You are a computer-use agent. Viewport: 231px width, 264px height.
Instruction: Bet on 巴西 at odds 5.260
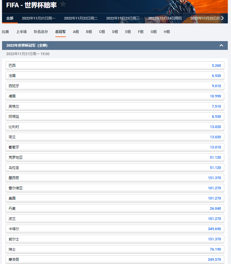tap(115, 66)
